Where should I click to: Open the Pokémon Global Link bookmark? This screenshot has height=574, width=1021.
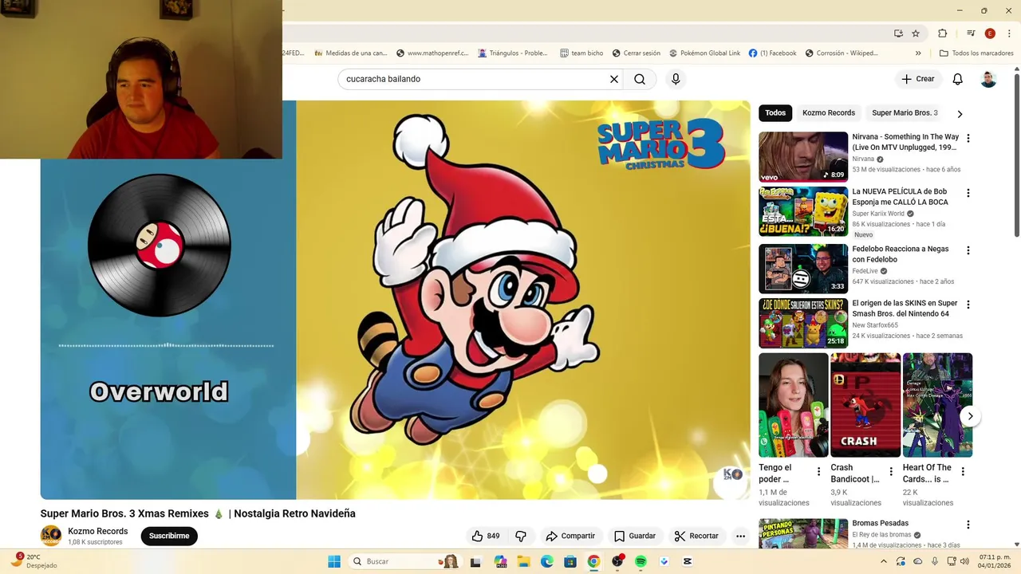point(704,53)
